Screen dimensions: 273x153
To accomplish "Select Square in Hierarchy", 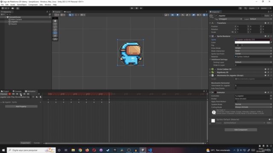I will tap(14, 24).
